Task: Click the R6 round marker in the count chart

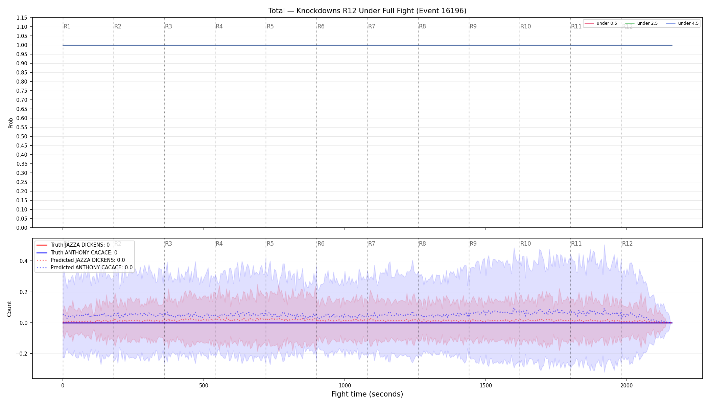Action: click(321, 244)
